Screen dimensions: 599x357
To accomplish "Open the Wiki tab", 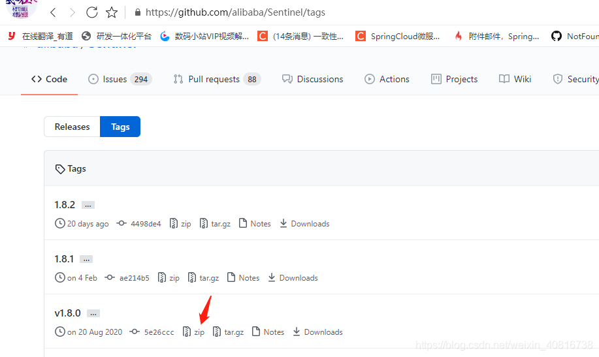I will [515, 79].
